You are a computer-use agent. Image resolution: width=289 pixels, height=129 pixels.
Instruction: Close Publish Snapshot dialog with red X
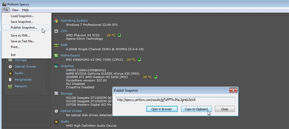click(233, 90)
